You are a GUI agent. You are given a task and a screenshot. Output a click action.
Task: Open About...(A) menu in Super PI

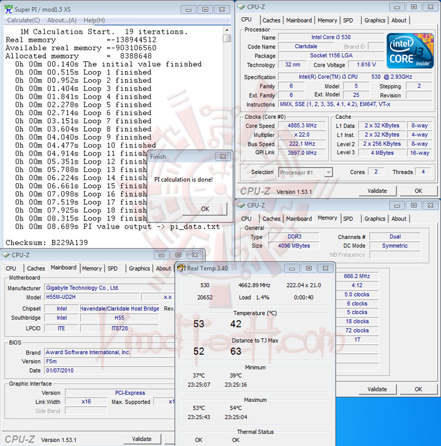click(x=62, y=20)
